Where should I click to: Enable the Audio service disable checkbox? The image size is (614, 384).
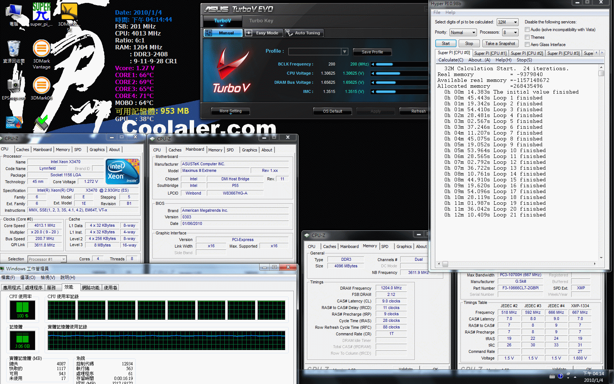pyautogui.click(x=527, y=30)
